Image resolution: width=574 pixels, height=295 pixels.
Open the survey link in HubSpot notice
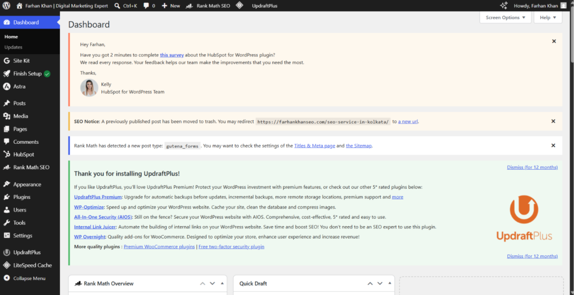[x=172, y=55]
